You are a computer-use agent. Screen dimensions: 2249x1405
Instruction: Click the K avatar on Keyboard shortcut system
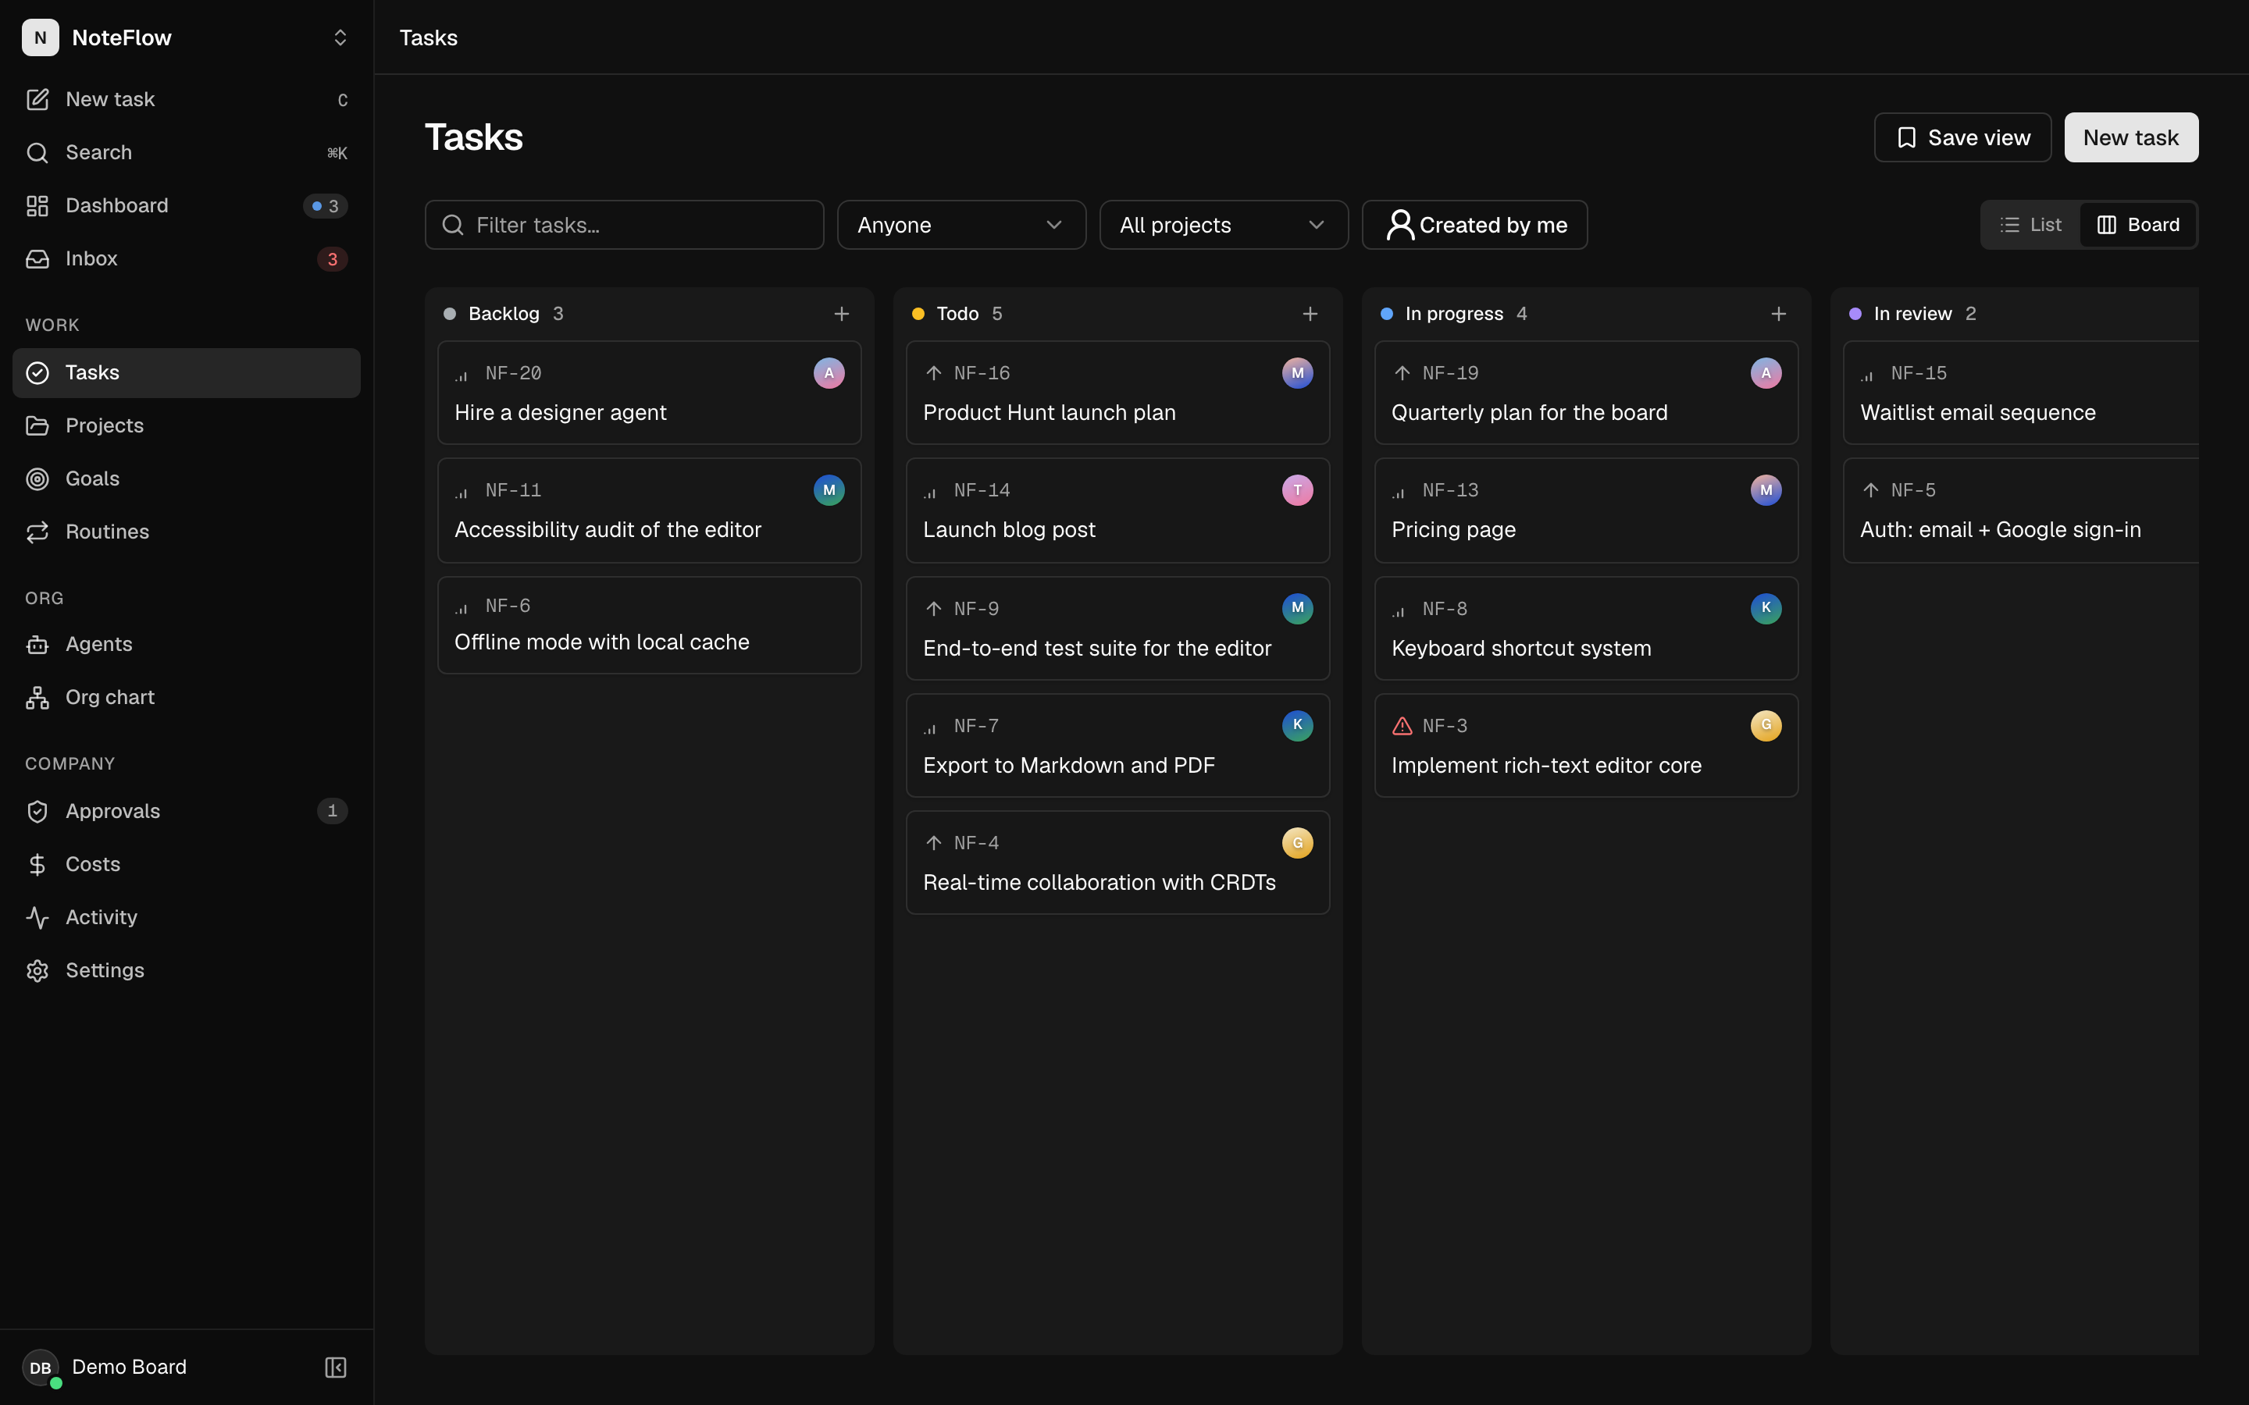pos(1766,608)
